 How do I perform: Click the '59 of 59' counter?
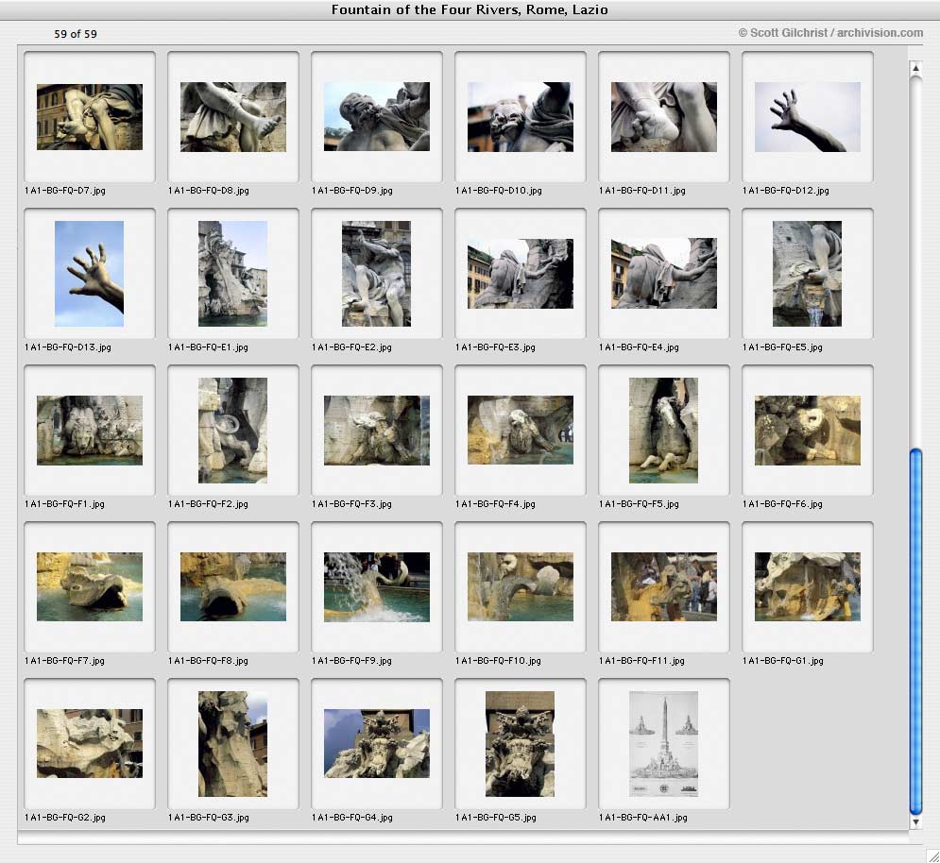point(76,34)
